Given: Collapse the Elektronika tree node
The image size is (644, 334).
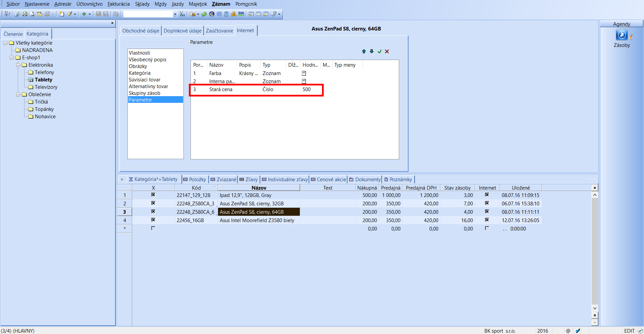Looking at the screenshot, I should tap(18, 65).
